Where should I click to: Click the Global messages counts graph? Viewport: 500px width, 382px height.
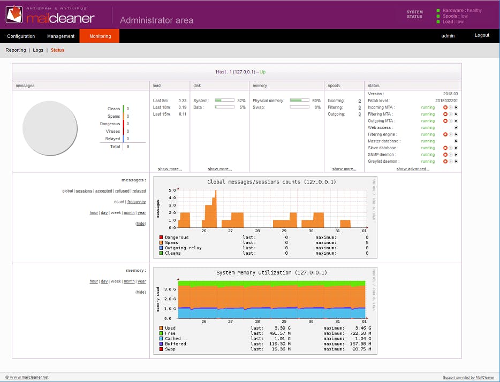(266, 217)
